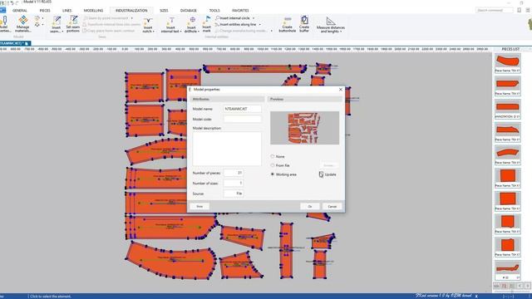Click the Insert seam icon

click(57, 21)
